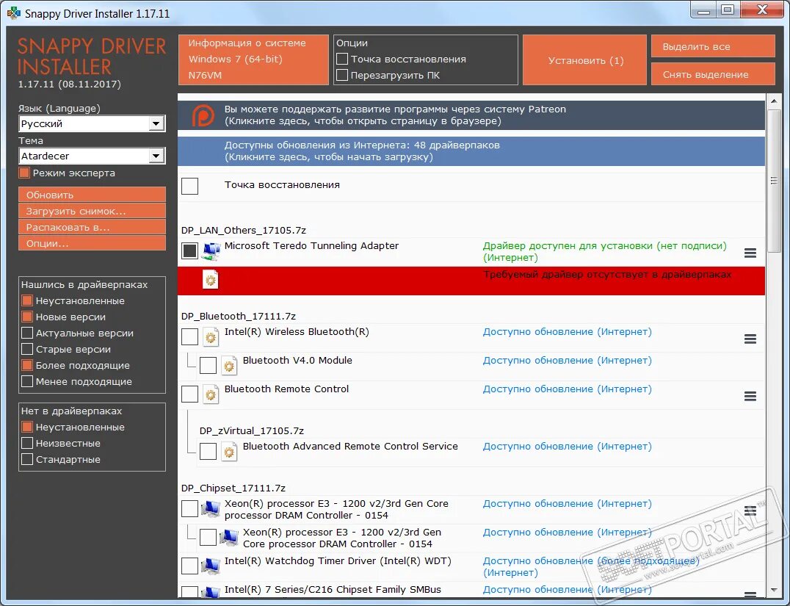This screenshot has height=606, width=790.
Task: Open the hamburger menu for Intel(R) Wireless Bluetooth(R)
Action: [750, 339]
